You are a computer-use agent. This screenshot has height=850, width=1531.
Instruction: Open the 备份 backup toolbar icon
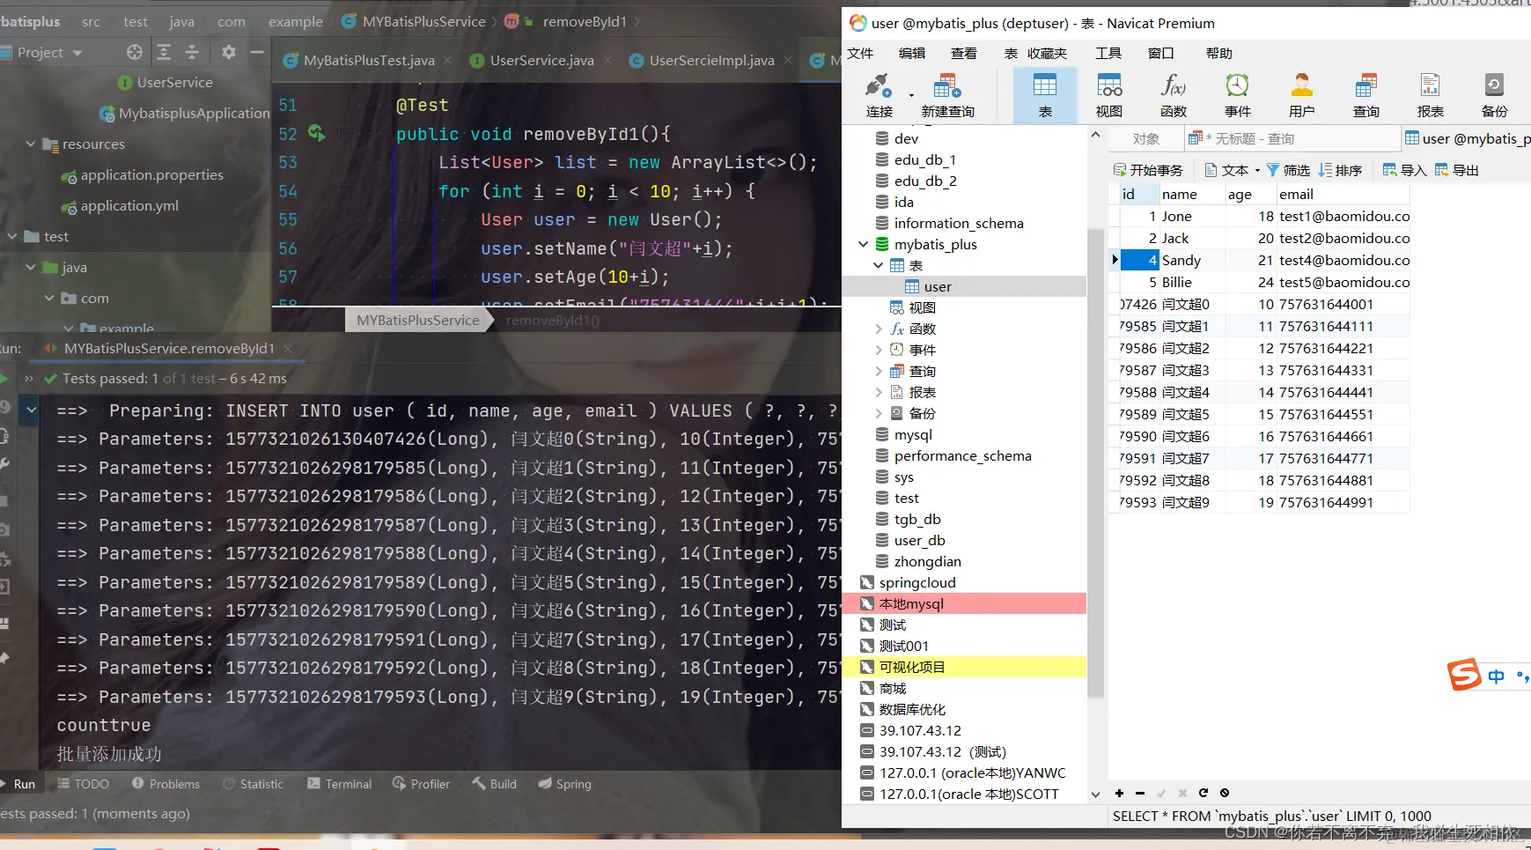(x=1494, y=94)
